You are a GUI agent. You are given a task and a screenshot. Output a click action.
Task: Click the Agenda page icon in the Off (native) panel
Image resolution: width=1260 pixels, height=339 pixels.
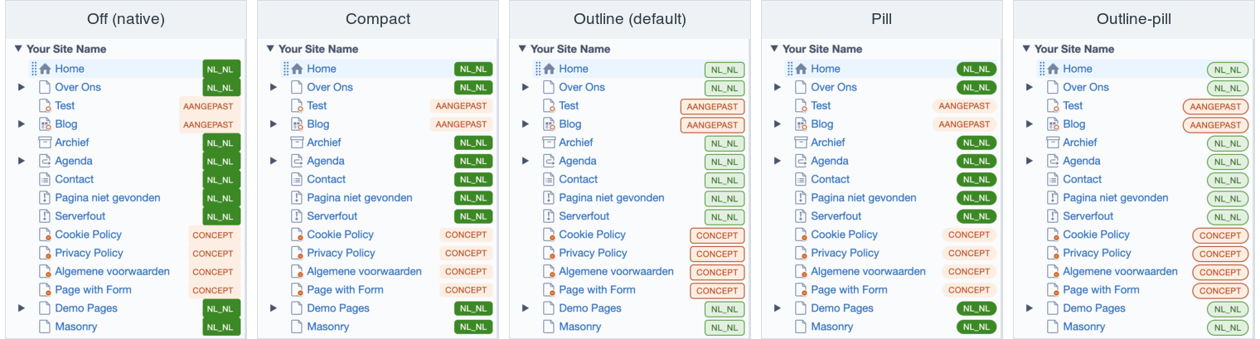click(x=45, y=161)
